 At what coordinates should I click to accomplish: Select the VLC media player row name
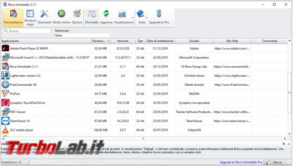click(x=22, y=130)
